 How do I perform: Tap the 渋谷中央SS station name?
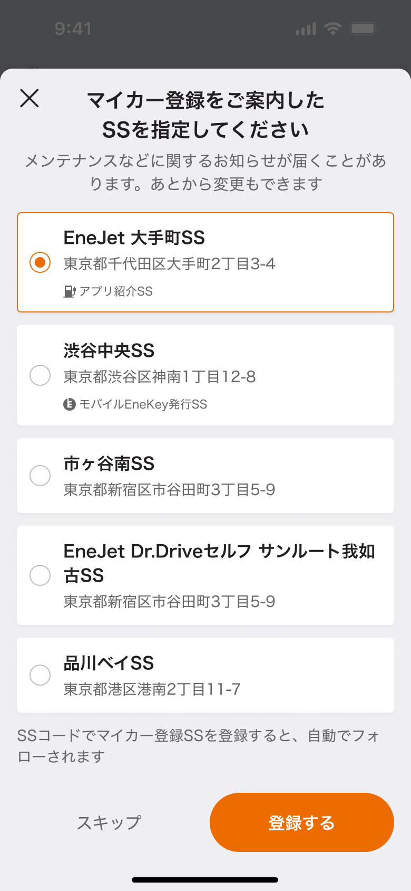pyautogui.click(x=109, y=350)
